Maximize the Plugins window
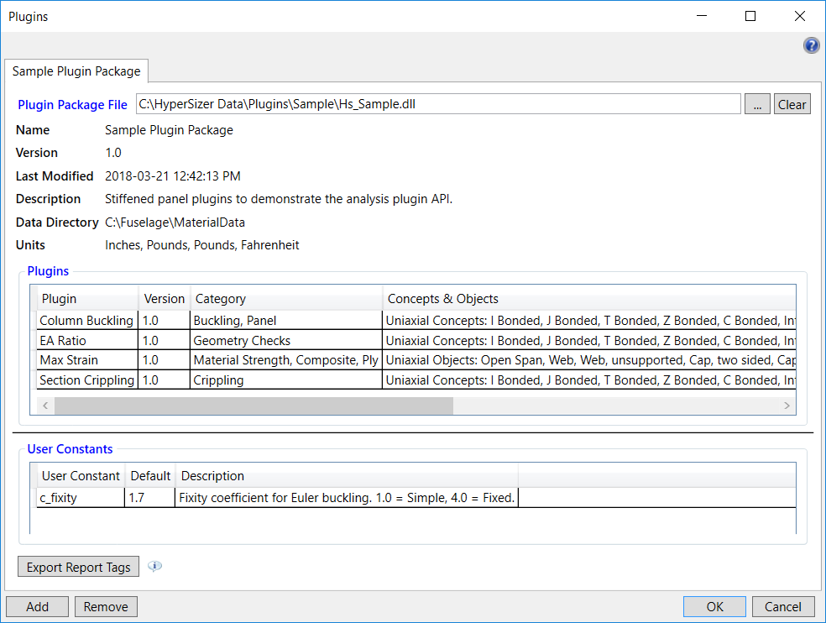The width and height of the screenshot is (826, 623). pyautogui.click(x=750, y=16)
